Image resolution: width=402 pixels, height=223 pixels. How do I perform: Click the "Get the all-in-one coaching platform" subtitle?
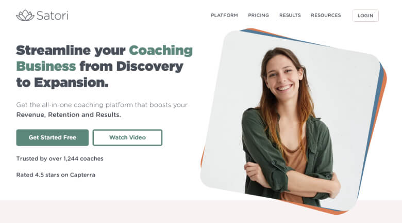pos(102,105)
